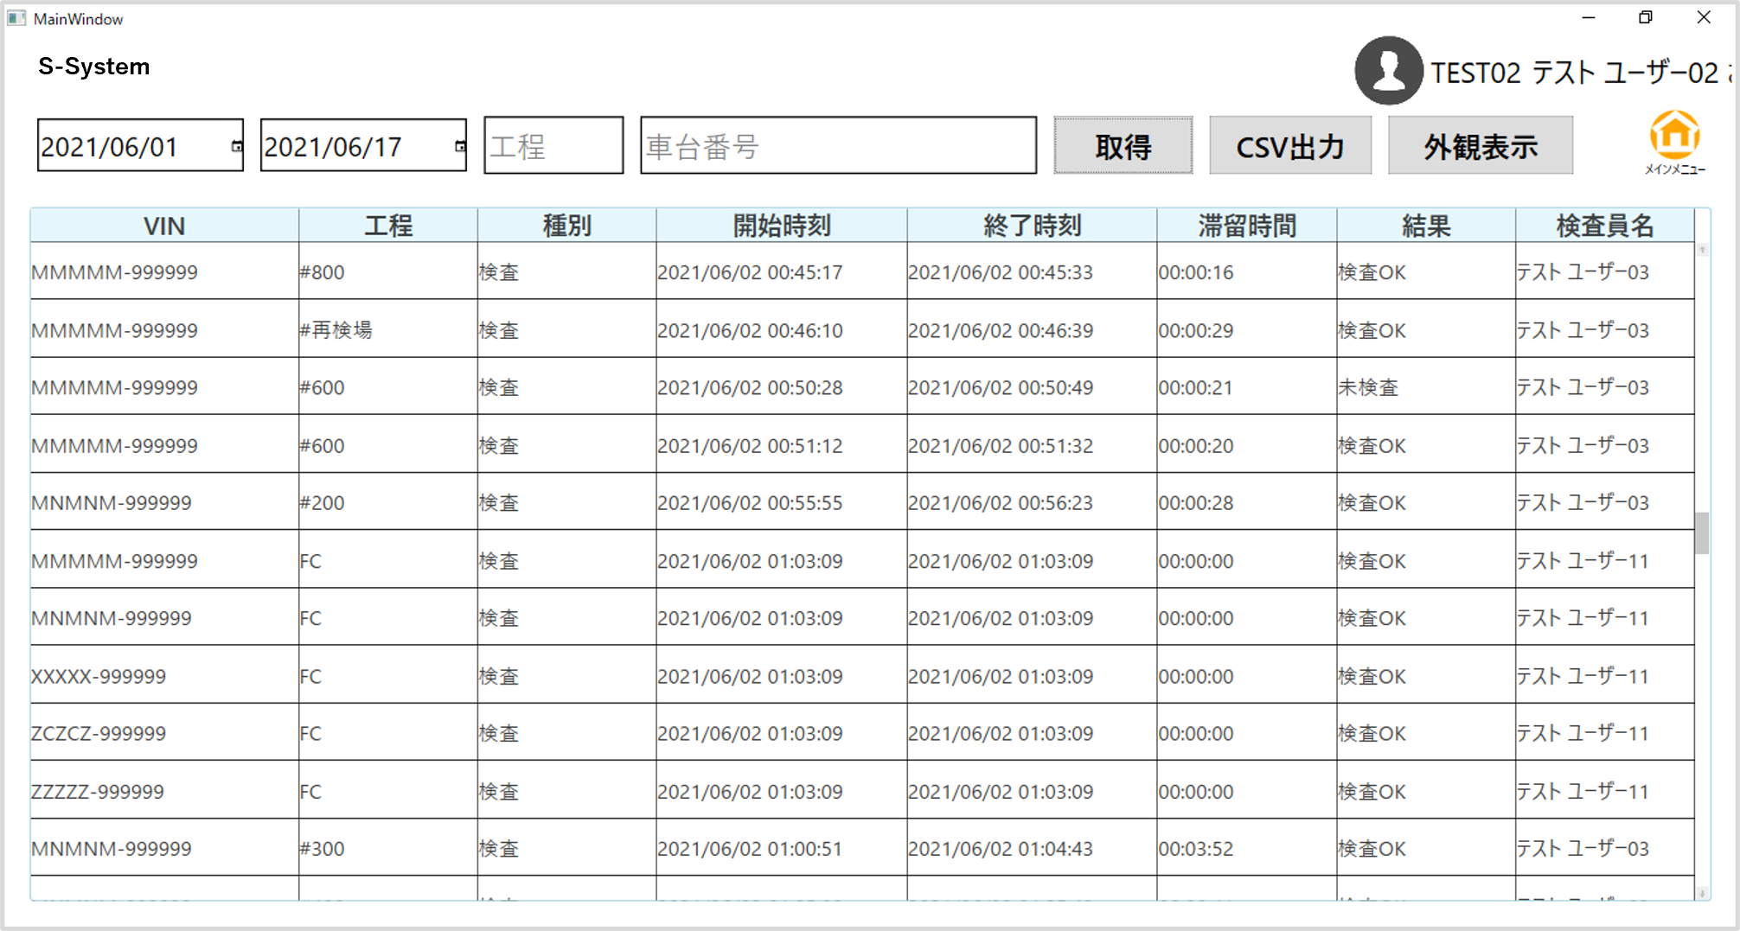Click the 外観表示 button
Image resolution: width=1740 pixels, height=931 pixels.
pos(1480,146)
